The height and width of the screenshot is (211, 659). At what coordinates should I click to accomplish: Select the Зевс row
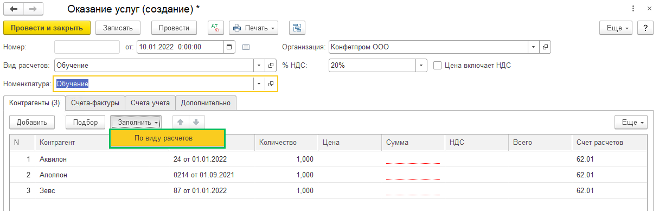click(x=329, y=191)
